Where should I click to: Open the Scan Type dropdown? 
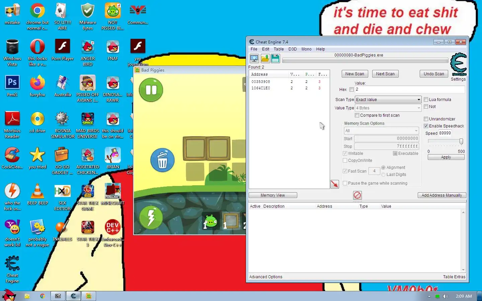point(388,100)
